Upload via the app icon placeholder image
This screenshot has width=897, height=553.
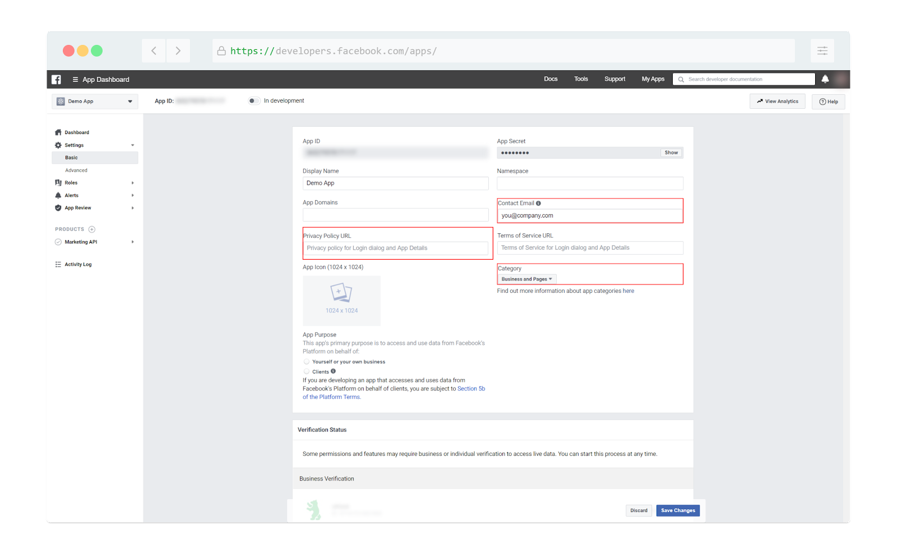(341, 300)
